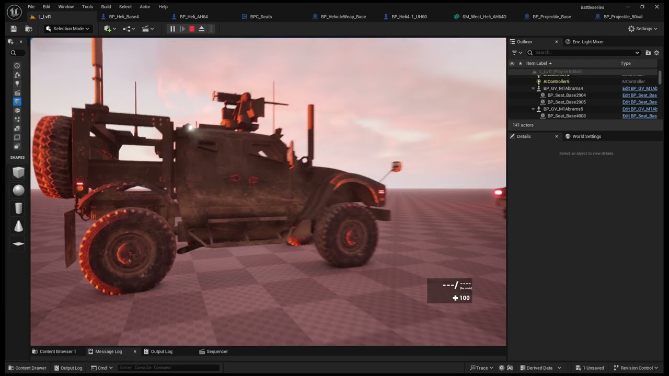The height and width of the screenshot is (376, 669).
Task: Open the Edit BP_Seat_Bas link for BP_Seat_Base2905
Action: 640,102
